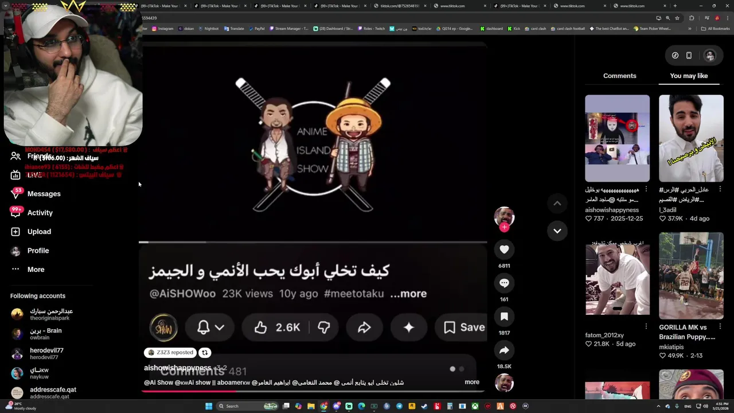734x413 pixels.
Task: Open the GORILLA MK vs Brazilian Puppy thumbnail
Action: tap(691, 276)
